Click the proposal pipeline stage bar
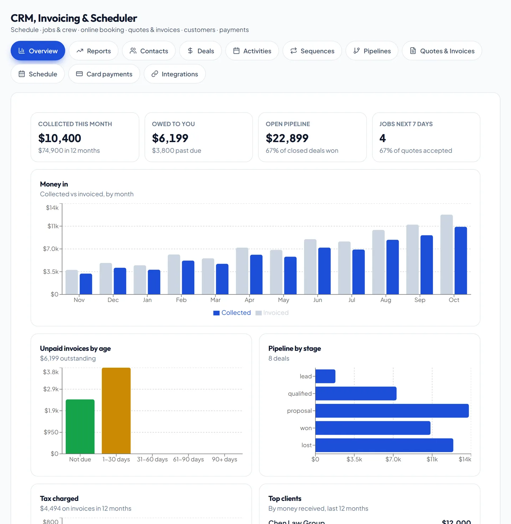 pyautogui.click(x=392, y=411)
